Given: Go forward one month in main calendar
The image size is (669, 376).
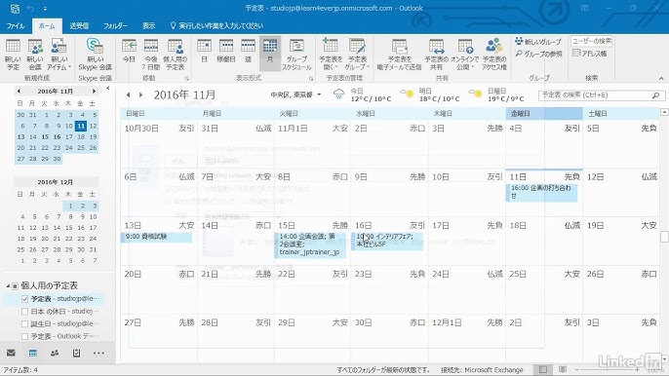Looking at the screenshot, I should (x=140, y=94).
